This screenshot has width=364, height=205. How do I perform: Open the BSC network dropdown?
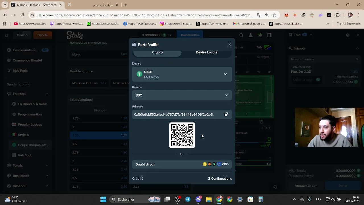[x=182, y=95]
